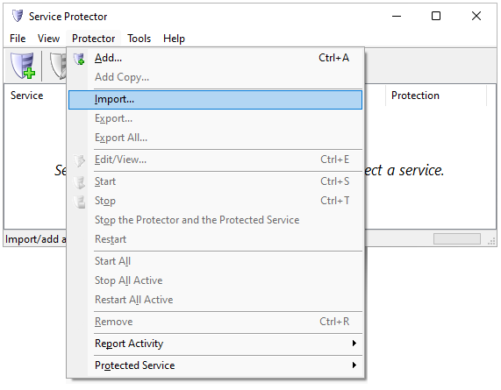Choose Stop with Ctrl+T shortcut
Image resolution: width=501 pixels, height=390 pixels.
pos(215,201)
